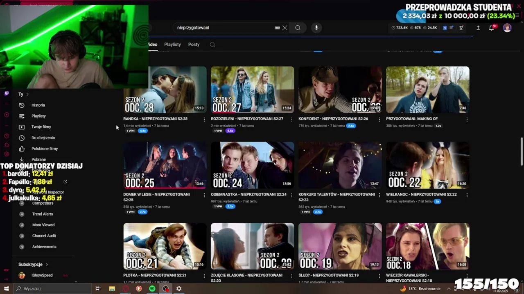Expand more subscriptions arrow at sidebar bottom
524x294 pixels.
pos(76,281)
